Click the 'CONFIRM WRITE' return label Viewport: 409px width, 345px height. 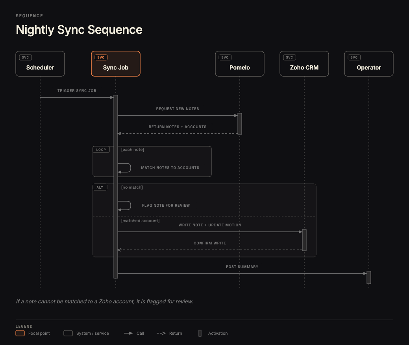click(x=210, y=243)
